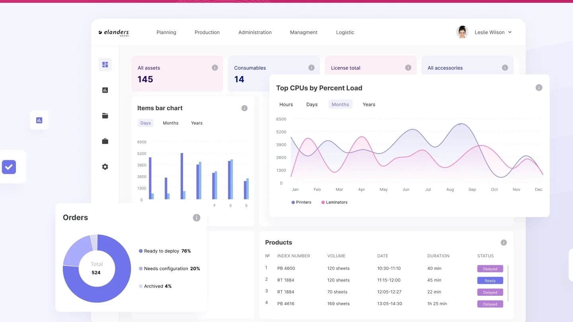
Task: Click info icon on Consumables card
Action: tap(312, 68)
